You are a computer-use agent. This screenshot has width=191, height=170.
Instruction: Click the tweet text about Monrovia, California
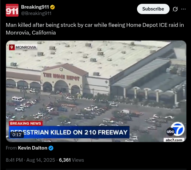pos(95,29)
